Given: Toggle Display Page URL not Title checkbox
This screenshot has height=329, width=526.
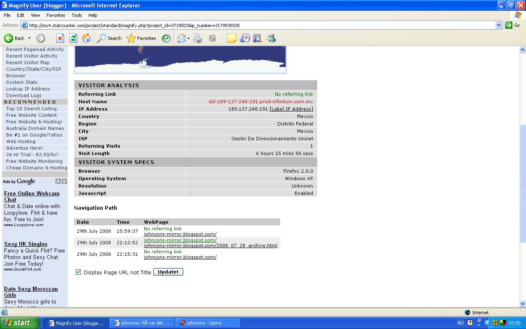Looking at the screenshot, I should 78,272.
